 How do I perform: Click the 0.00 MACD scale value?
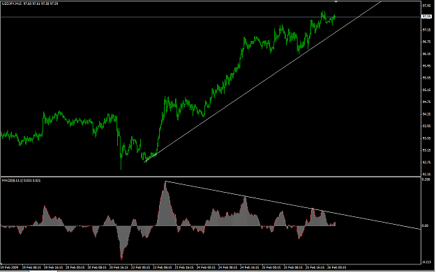click(425, 225)
